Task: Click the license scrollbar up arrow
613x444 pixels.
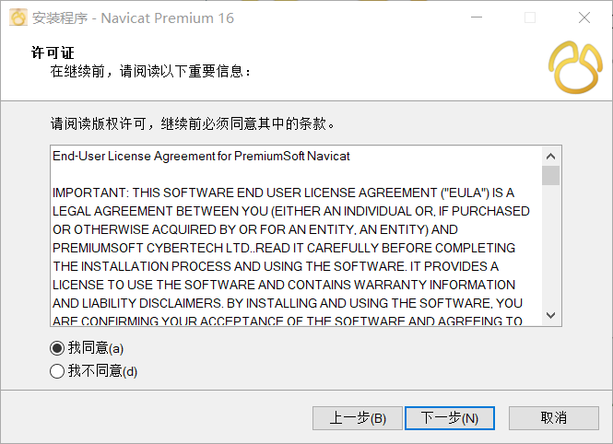Action: pyautogui.click(x=551, y=157)
